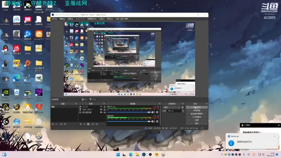
Task: Toggle visibility of 文本 (GDI+) source
Action: point(101,110)
